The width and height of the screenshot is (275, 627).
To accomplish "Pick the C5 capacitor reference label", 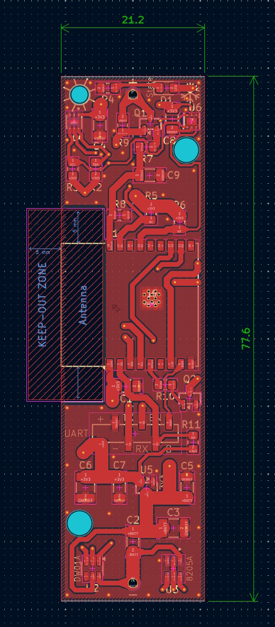I will pyautogui.click(x=187, y=465).
